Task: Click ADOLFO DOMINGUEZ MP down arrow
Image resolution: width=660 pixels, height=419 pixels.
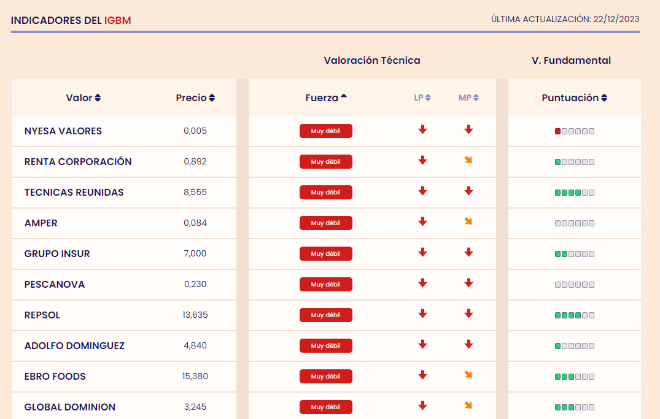Action: tap(468, 345)
